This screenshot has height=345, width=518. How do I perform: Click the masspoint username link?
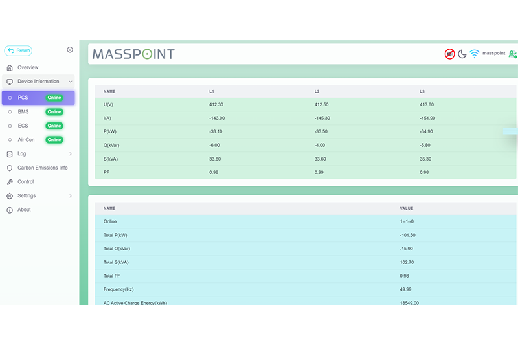tap(494, 54)
